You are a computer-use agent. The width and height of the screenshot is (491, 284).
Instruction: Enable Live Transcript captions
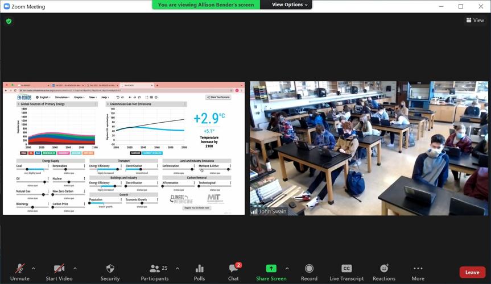click(x=346, y=272)
